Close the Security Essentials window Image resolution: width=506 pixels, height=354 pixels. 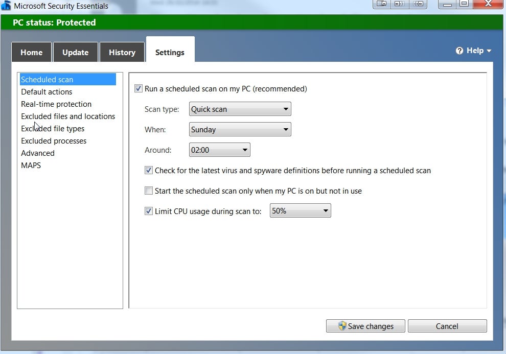[488, 4]
